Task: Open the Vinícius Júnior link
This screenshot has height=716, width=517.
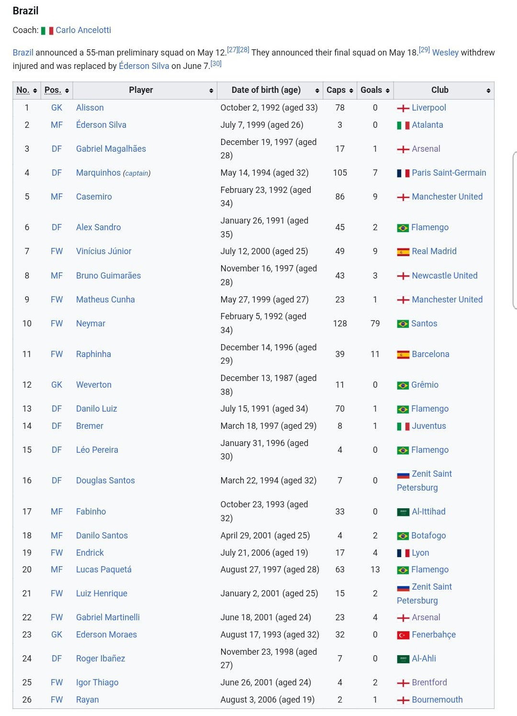Action: point(103,251)
